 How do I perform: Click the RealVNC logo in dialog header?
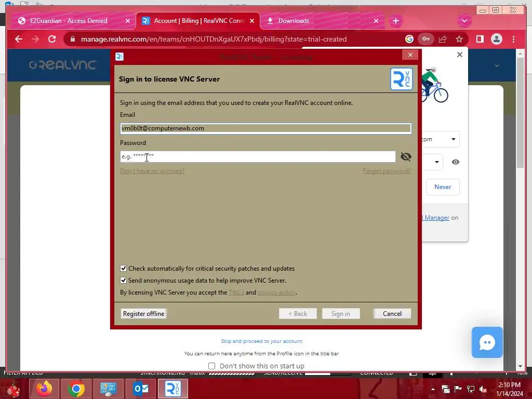coord(402,79)
